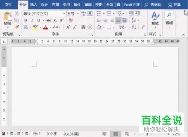Switch to the 布局 (Layout) tab

pos(55,5)
